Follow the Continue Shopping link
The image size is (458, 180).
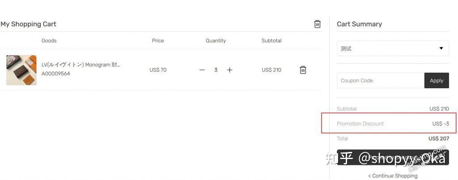(393, 176)
